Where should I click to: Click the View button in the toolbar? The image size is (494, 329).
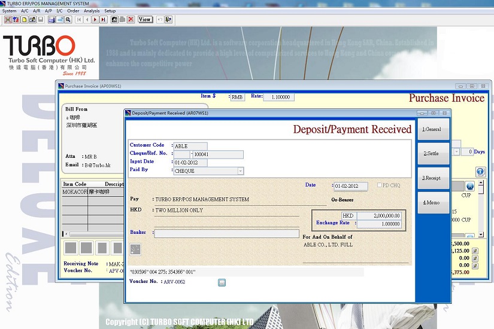[146, 20]
